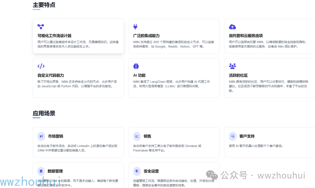Select the code brackets icon for 自定义代码能力

coord(41,66)
